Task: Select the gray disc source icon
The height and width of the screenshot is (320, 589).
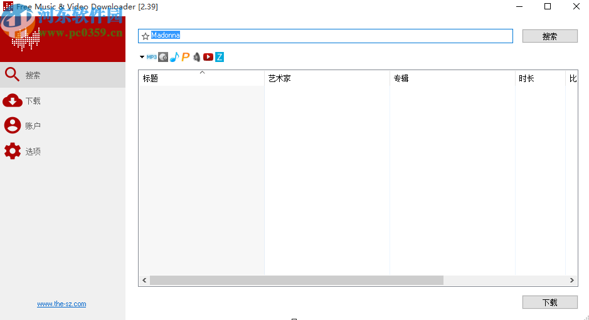Action: coord(163,57)
